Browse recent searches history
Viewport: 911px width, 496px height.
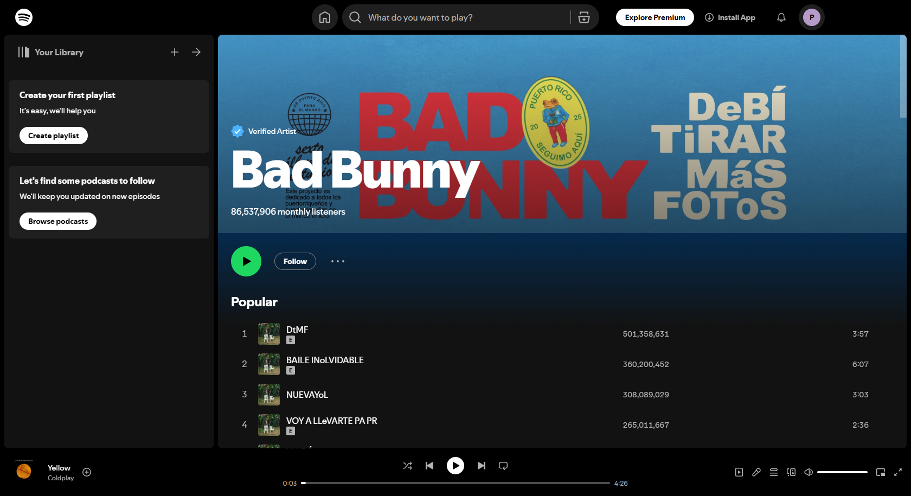(584, 17)
